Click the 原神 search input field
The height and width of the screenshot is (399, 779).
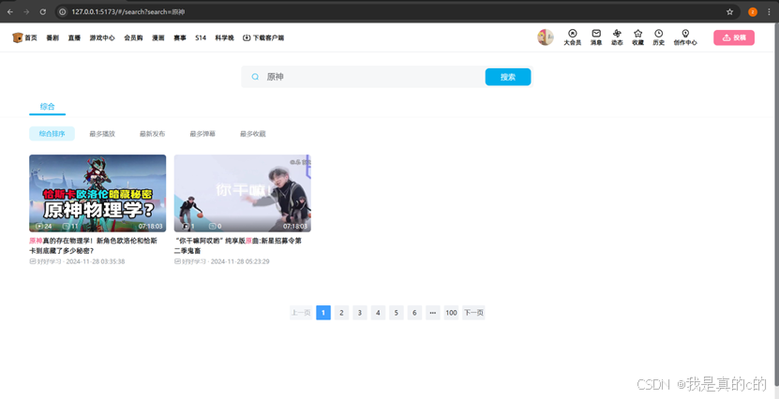point(372,77)
